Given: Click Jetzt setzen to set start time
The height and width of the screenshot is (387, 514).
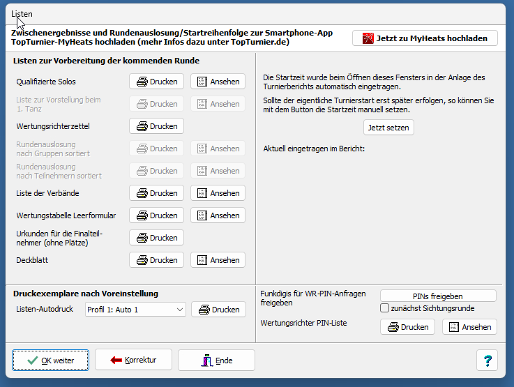Looking at the screenshot, I should pos(388,128).
